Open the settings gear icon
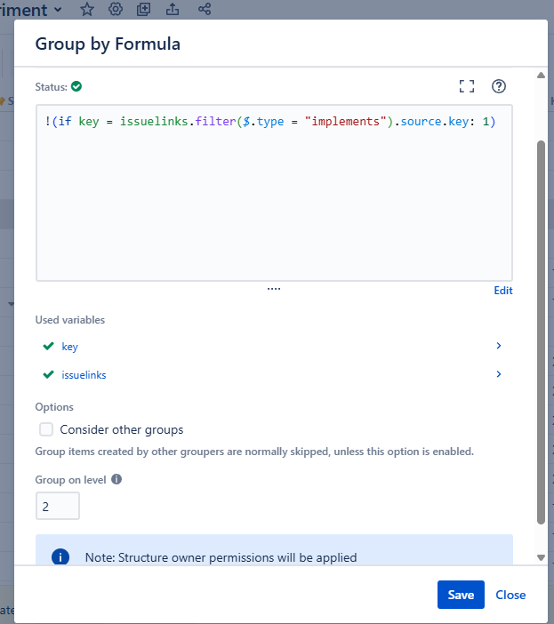The width and height of the screenshot is (554, 624). point(116,9)
